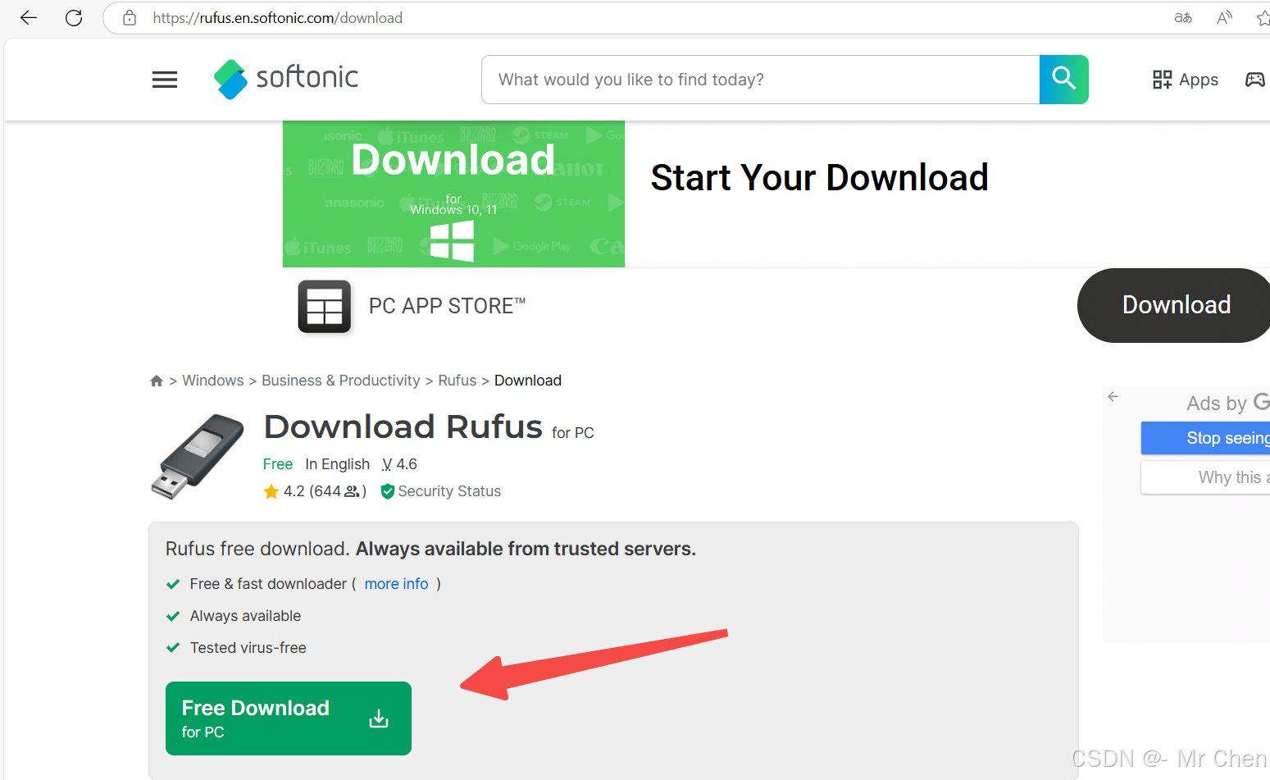
Task: Click the Rufus USB drive icon
Action: point(198,457)
